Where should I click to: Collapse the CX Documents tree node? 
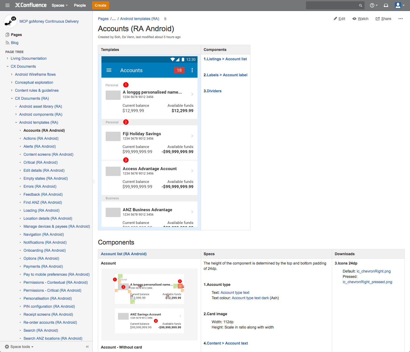coord(7,66)
